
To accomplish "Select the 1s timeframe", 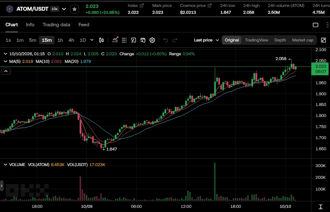I will (8, 40).
